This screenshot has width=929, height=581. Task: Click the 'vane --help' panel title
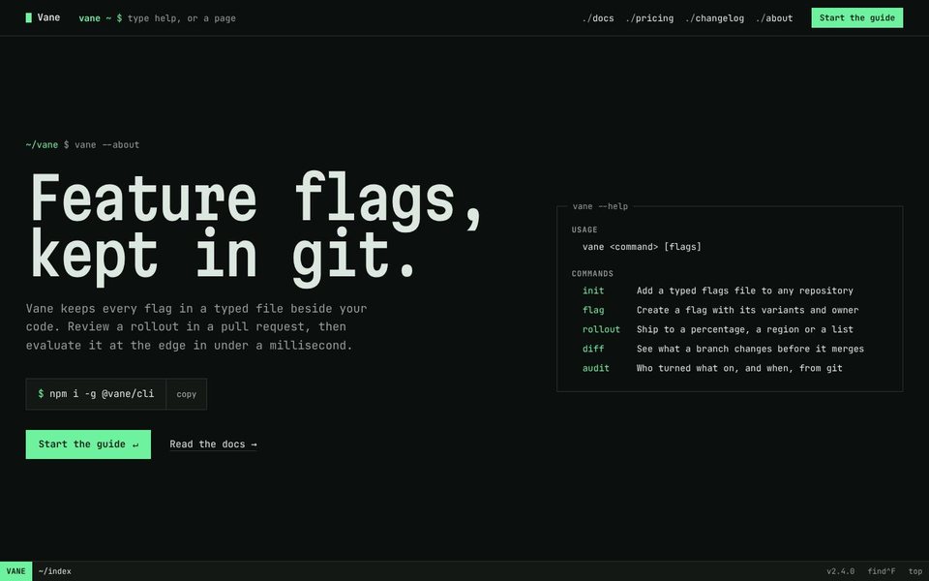pyautogui.click(x=600, y=206)
